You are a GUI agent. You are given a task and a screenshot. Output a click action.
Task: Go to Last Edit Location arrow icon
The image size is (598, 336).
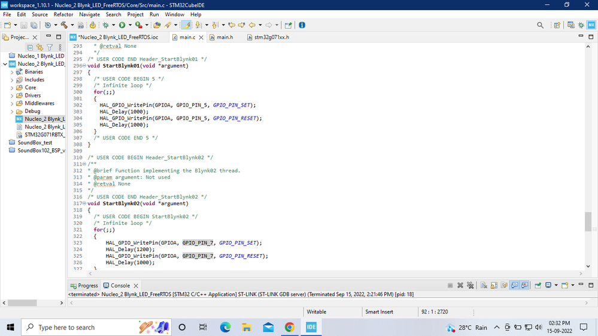(x=232, y=25)
